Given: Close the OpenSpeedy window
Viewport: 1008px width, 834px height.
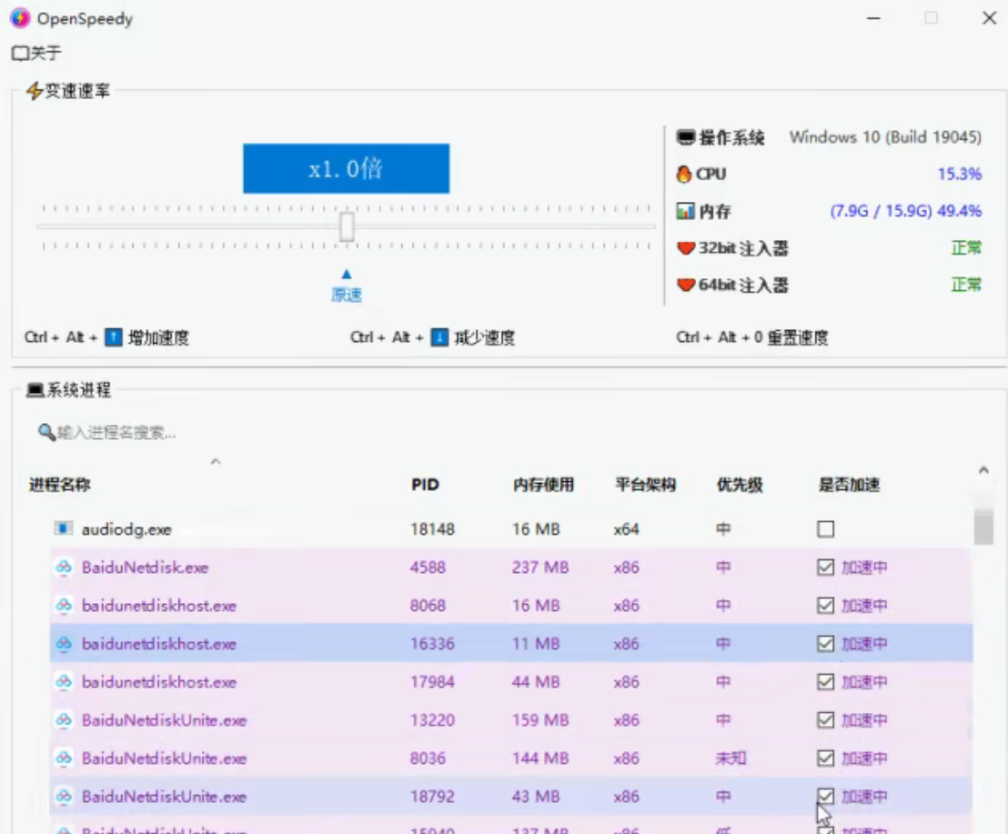Looking at the screenshot, I should click(990, 18).
